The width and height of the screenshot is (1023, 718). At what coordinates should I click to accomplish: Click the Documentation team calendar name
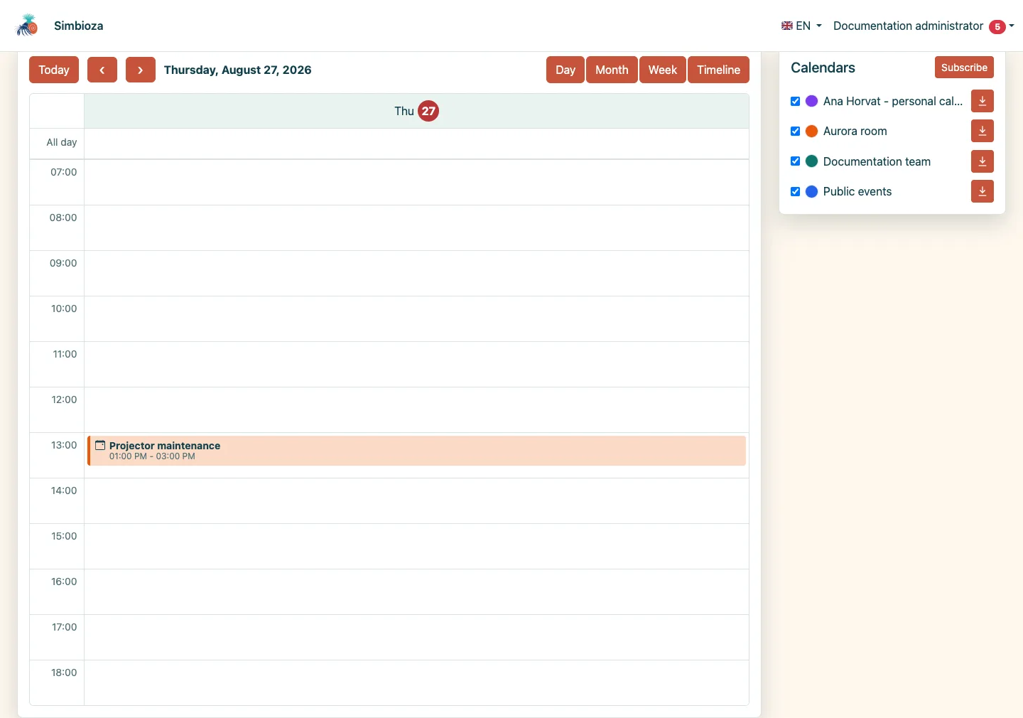(x=877, y=161)
